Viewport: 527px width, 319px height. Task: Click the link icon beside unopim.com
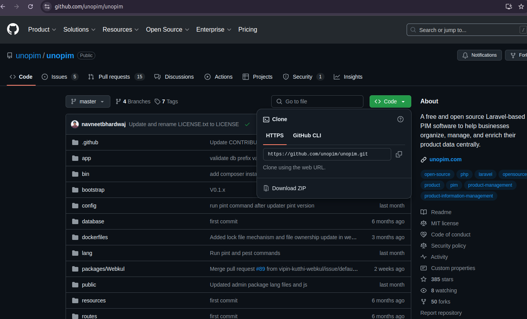tap(424, 160)
